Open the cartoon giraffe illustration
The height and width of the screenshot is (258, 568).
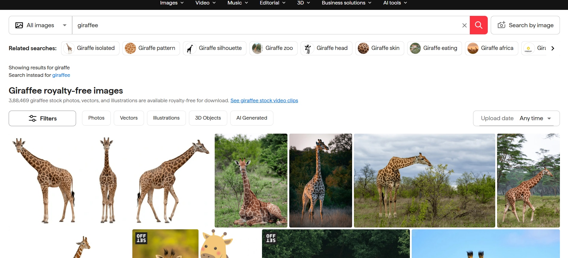pyautogui.click(x=230, y=244)
